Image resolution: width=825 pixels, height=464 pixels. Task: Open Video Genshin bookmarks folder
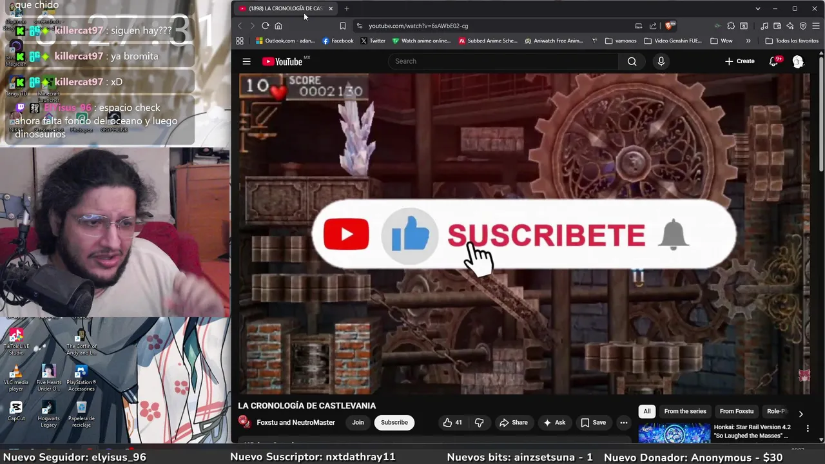[672, 41]
